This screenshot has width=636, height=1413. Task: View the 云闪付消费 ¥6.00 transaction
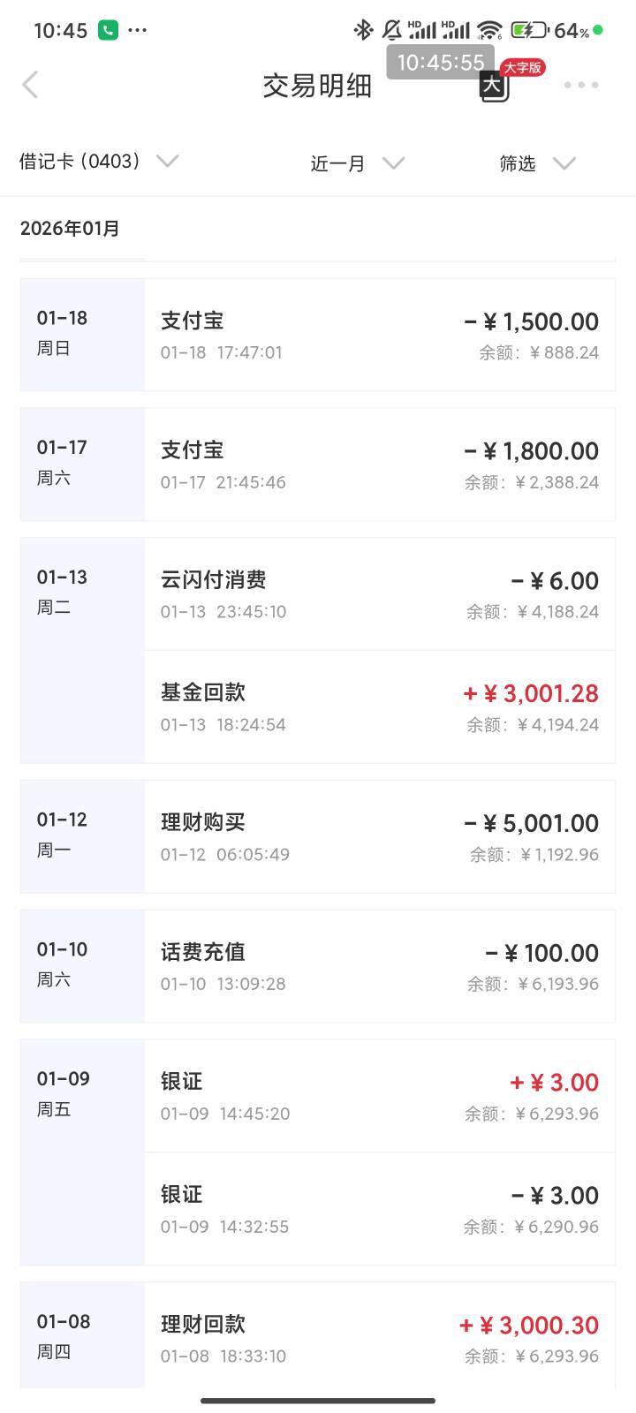(380, 594)
